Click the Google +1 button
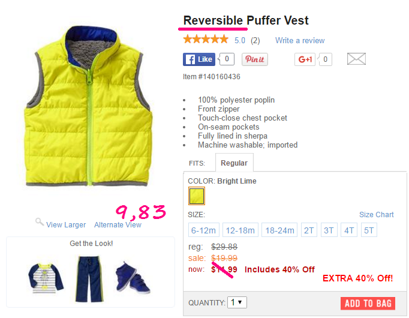Screen dimensions: 409x318 tap(305, 59)
